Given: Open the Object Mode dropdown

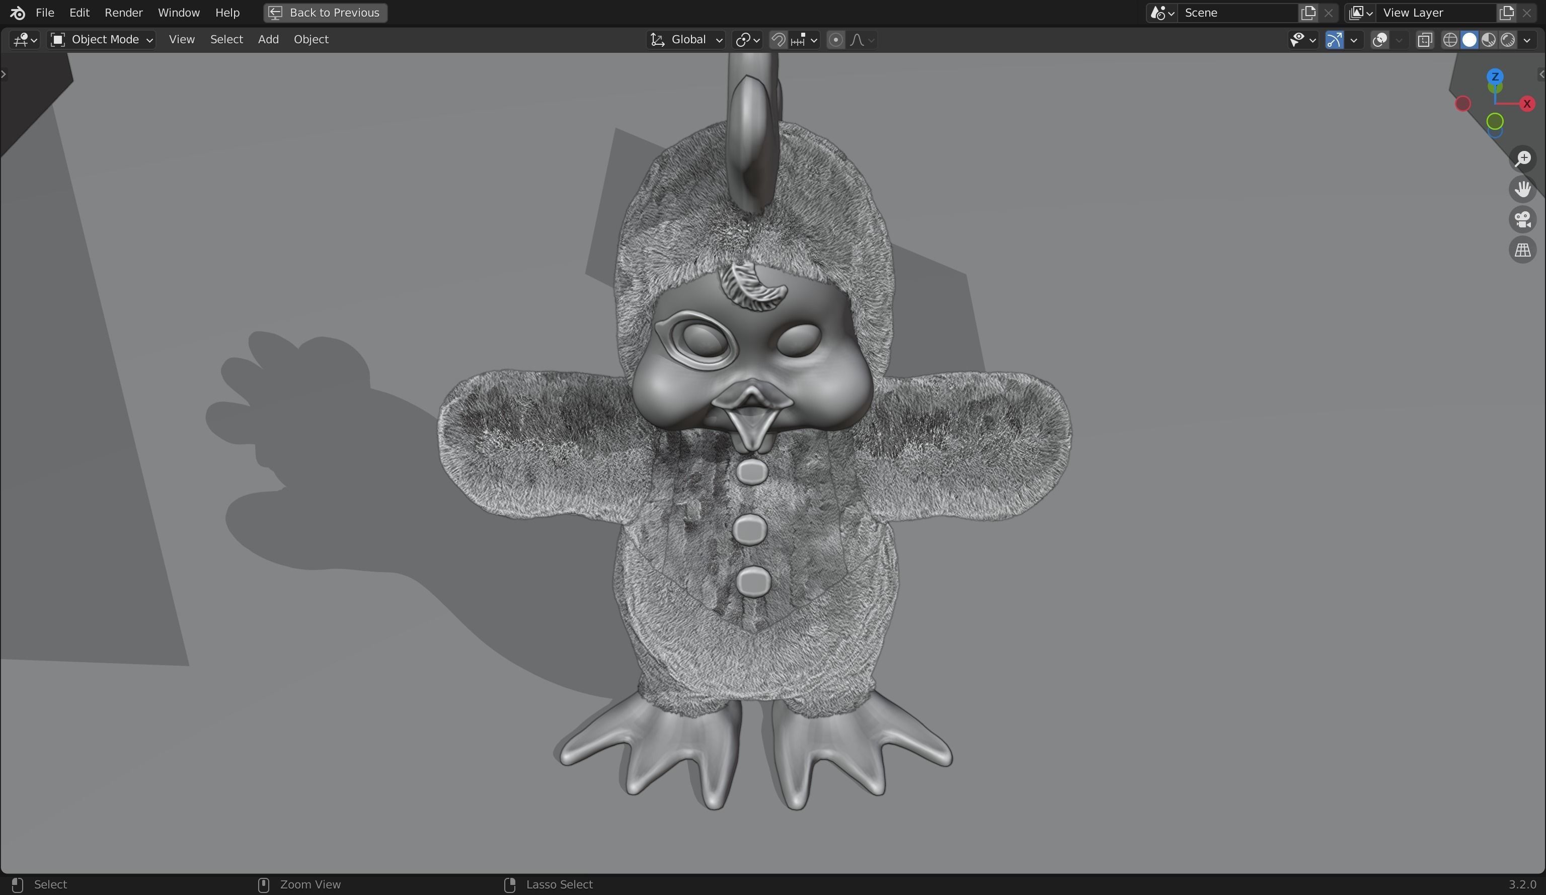Looking at the screenshot, I should click(x=102, y=40).
